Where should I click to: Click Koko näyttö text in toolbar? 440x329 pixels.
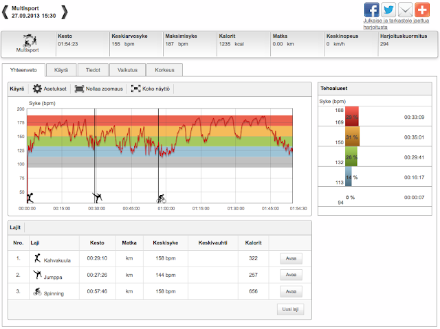click(156, 89)
